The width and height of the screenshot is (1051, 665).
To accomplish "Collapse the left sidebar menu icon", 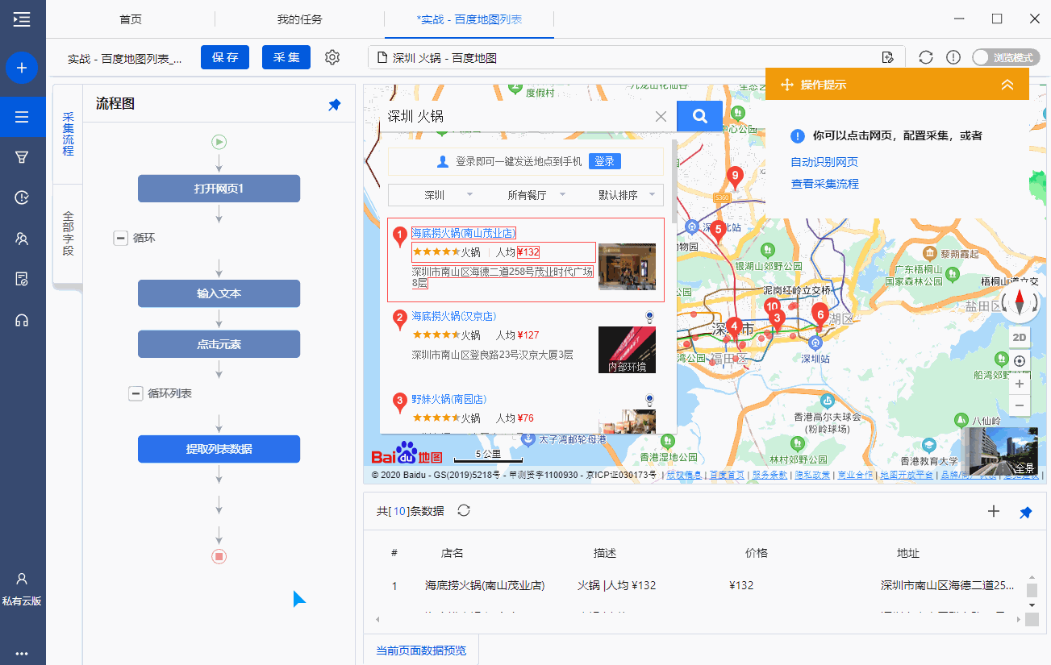I will click(22, 19).
